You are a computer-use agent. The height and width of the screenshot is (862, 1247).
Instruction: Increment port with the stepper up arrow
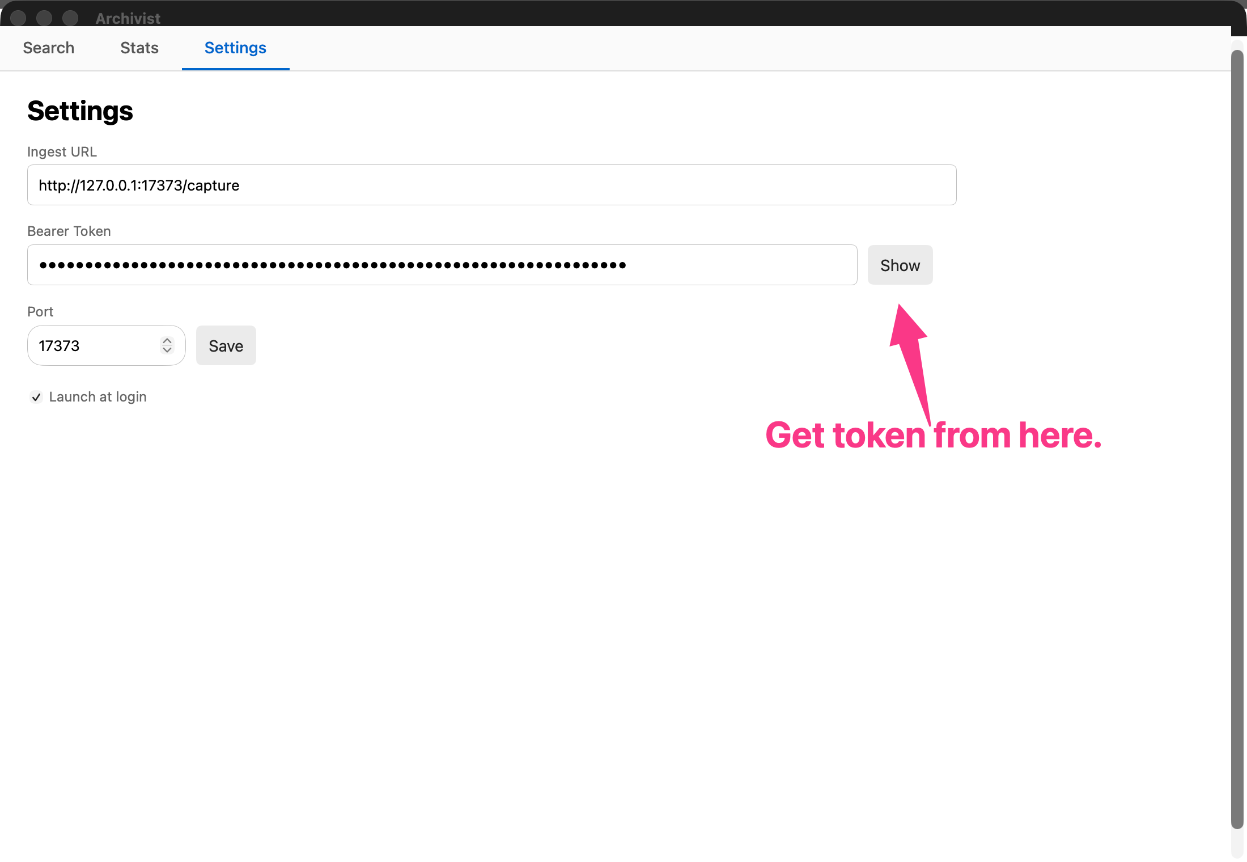(167, 341)
